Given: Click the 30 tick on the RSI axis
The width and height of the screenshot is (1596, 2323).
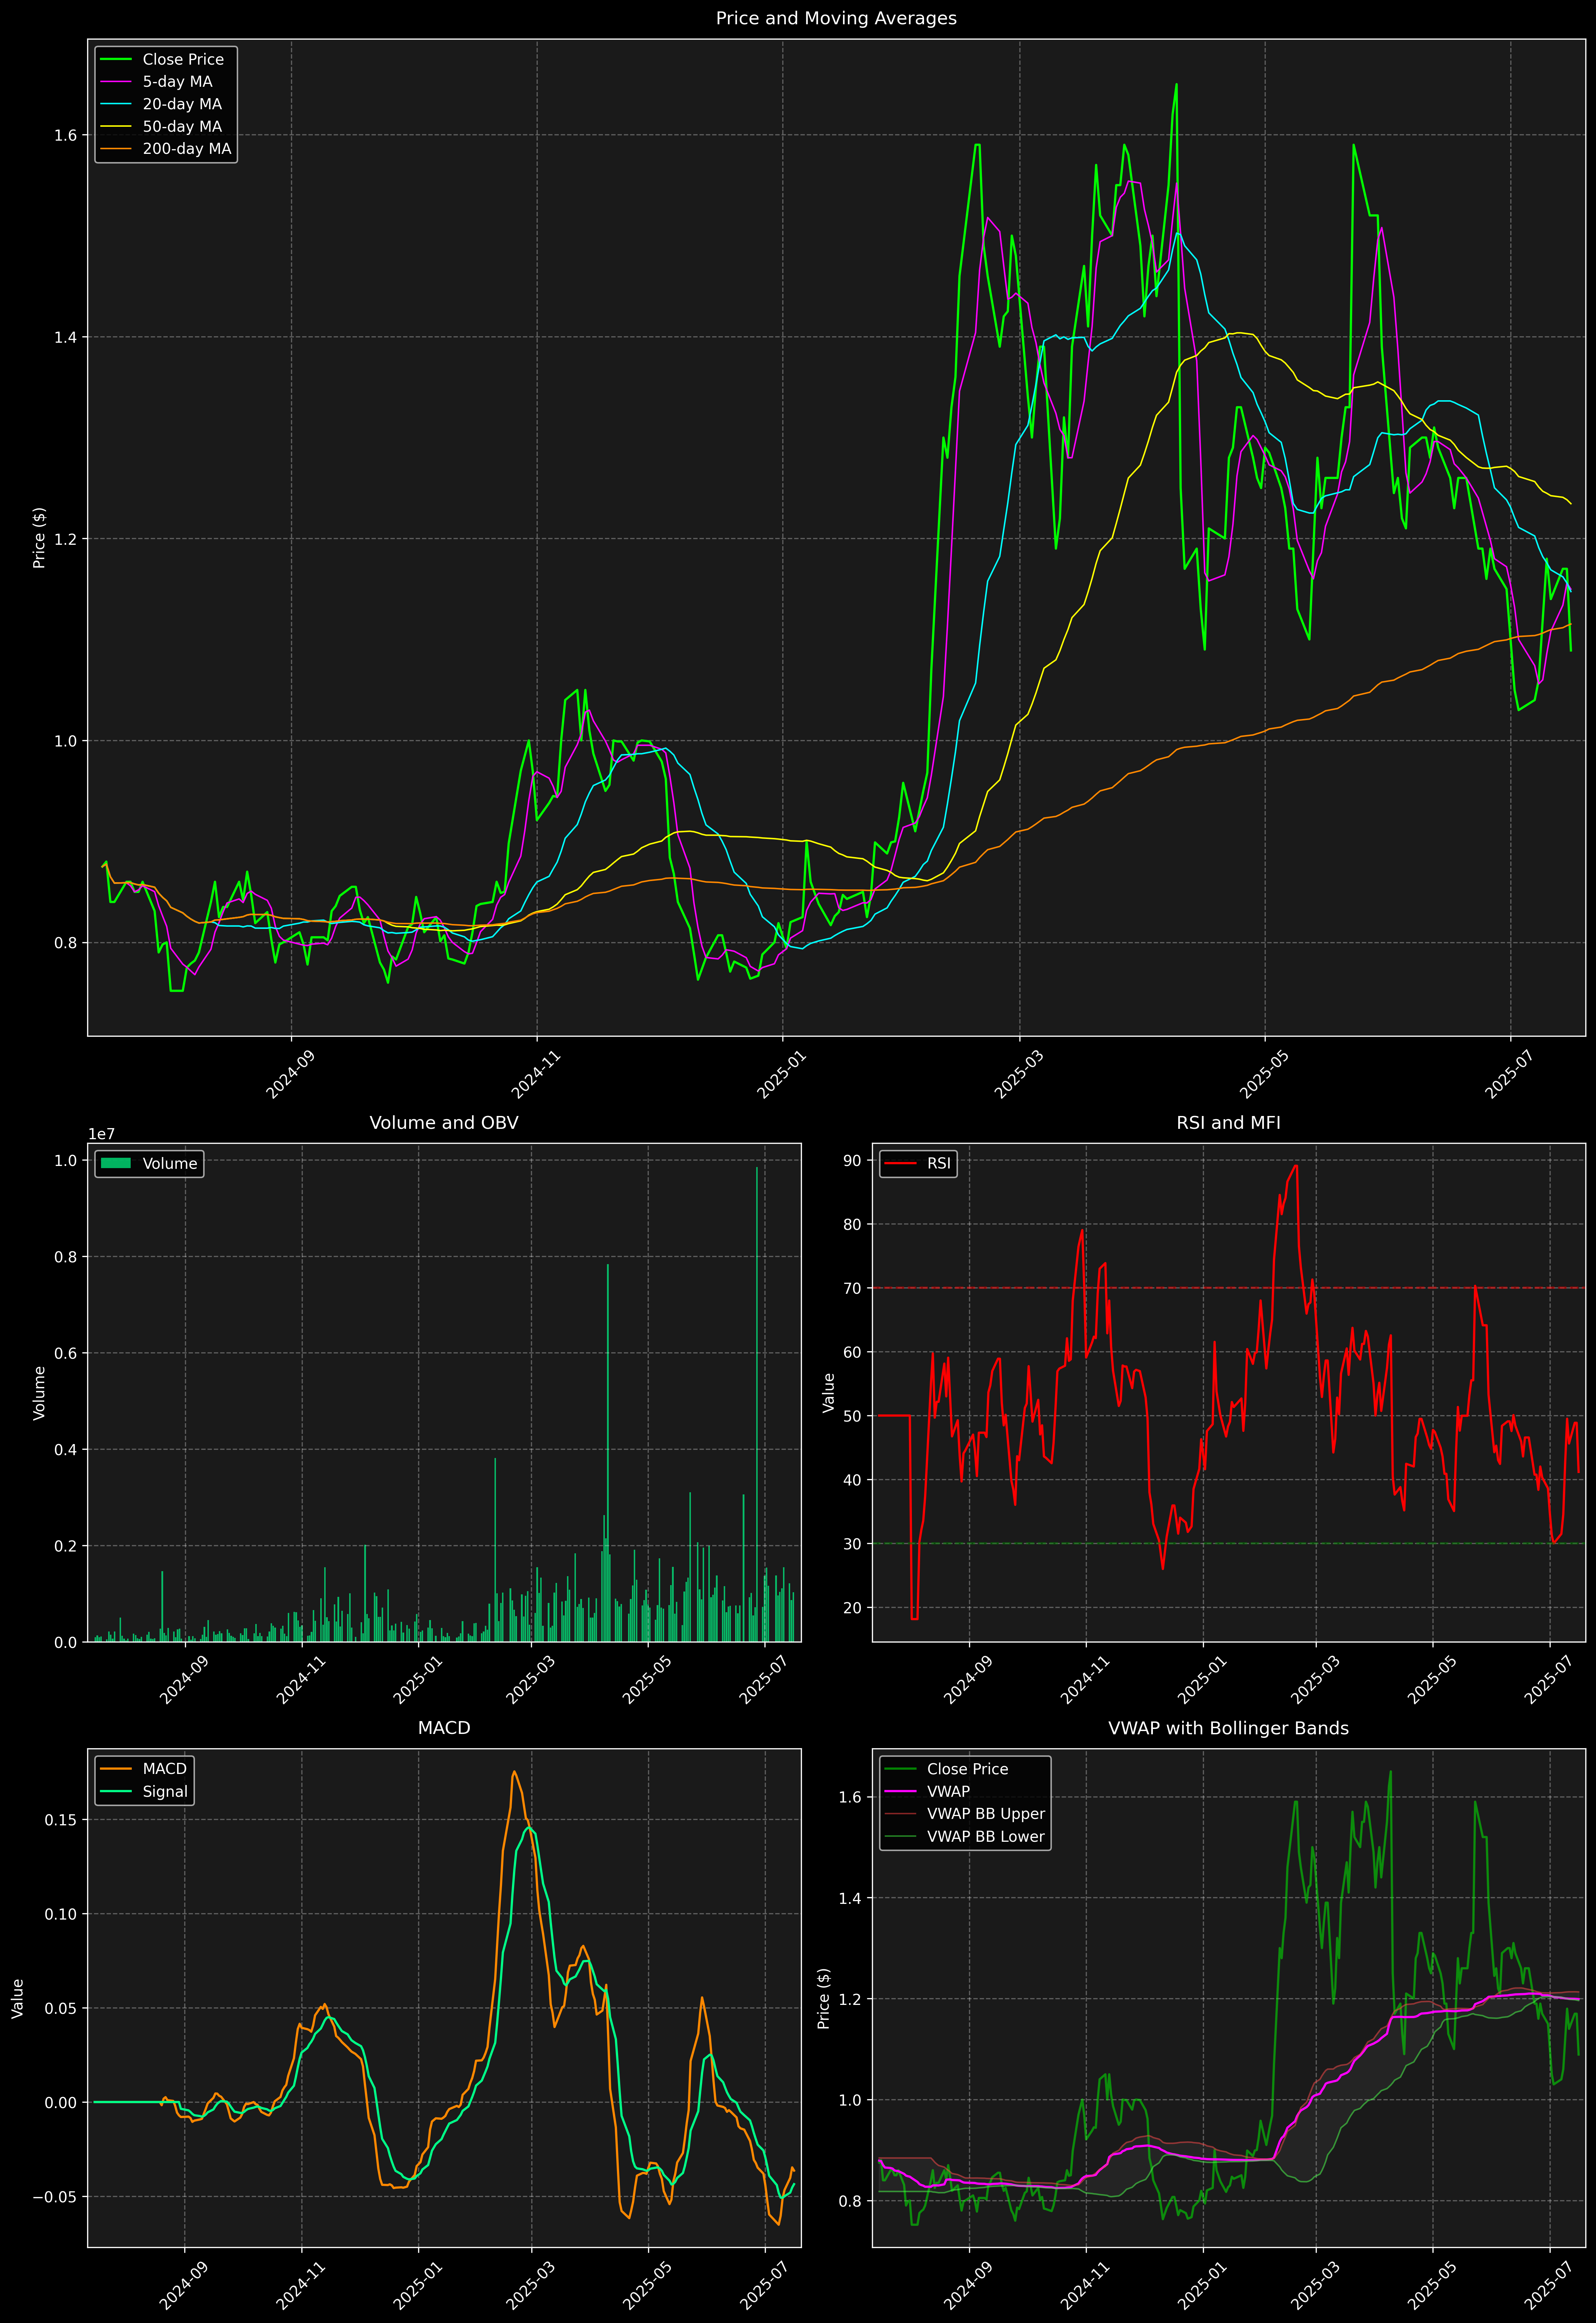Looking at the screenshot, I should (x=852, y=1544).
